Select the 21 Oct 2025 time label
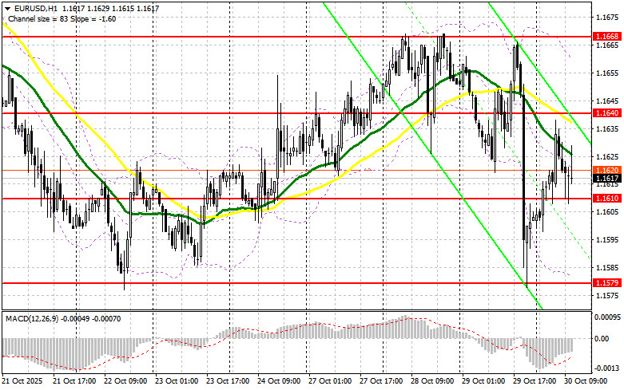624x390 pixels. 22,381
